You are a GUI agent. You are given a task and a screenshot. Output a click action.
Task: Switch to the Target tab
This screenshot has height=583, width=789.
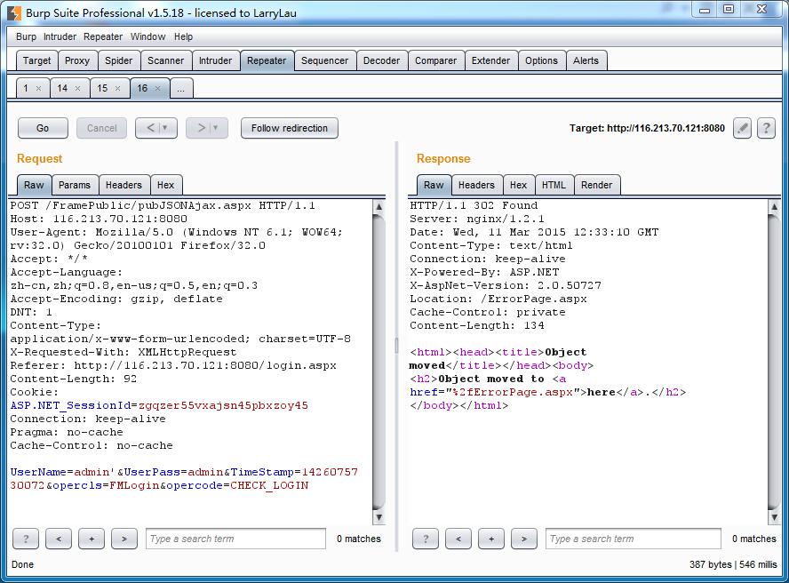(36, 60)
